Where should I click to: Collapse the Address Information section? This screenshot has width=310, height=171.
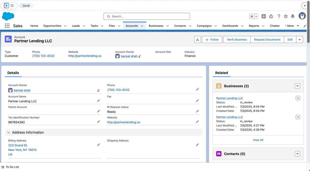pyautogui.click(x=9, y=132)
